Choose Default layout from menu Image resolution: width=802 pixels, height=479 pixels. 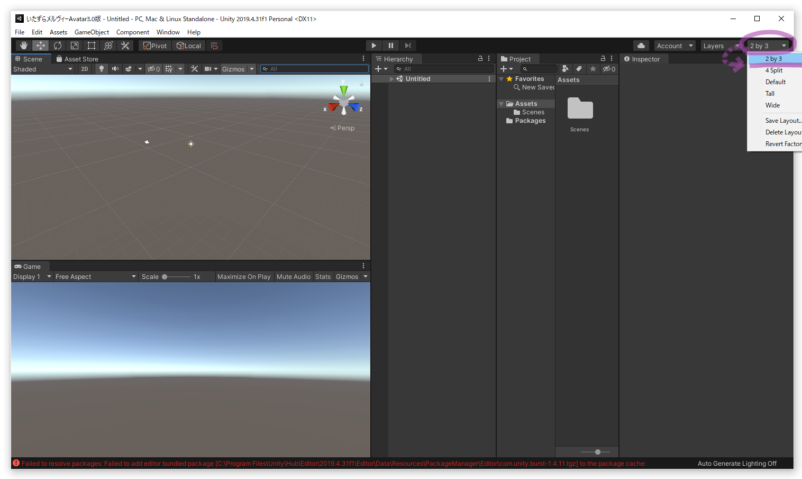pos(775,82)
